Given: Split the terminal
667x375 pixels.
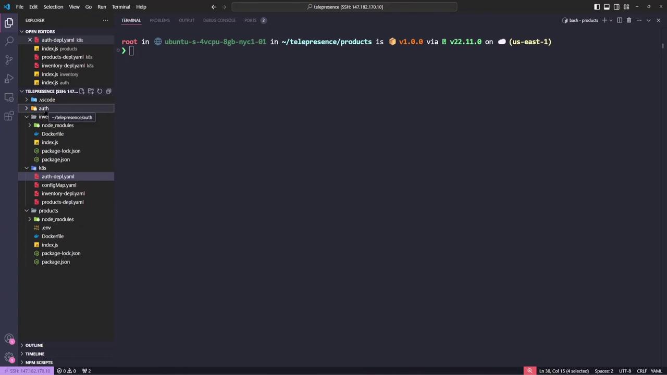Looking at the screenshot, I should (620, 20).
